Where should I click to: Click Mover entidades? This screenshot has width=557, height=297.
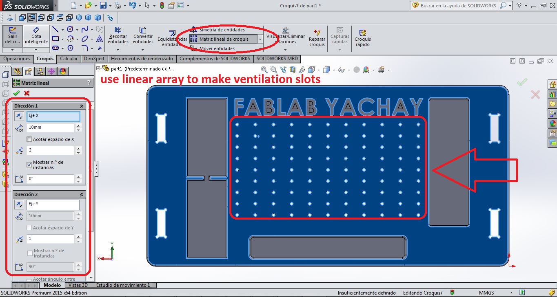point(212,48)
